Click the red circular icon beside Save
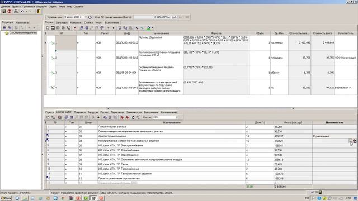This screenshot has width=358, height=201. pyautogui.click(x=10, y=11)
